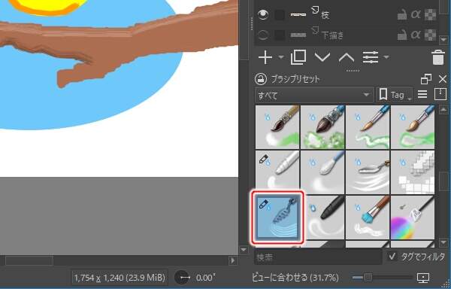Move the layer up with the up chevron

(347, 57)
